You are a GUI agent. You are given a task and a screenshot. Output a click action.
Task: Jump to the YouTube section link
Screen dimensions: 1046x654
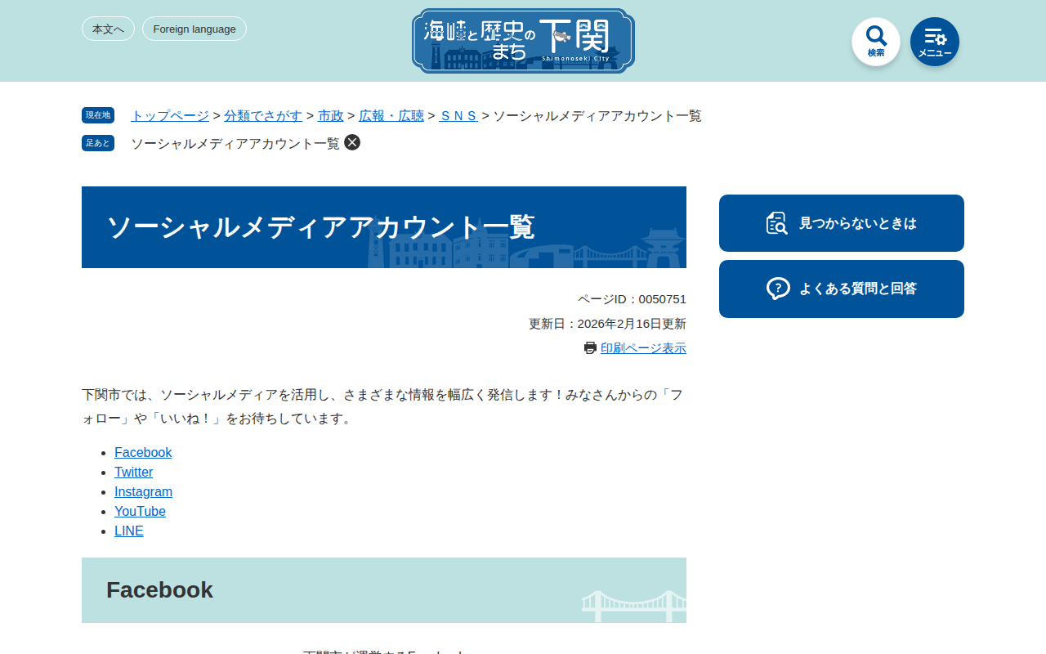[x=140, y=512]
